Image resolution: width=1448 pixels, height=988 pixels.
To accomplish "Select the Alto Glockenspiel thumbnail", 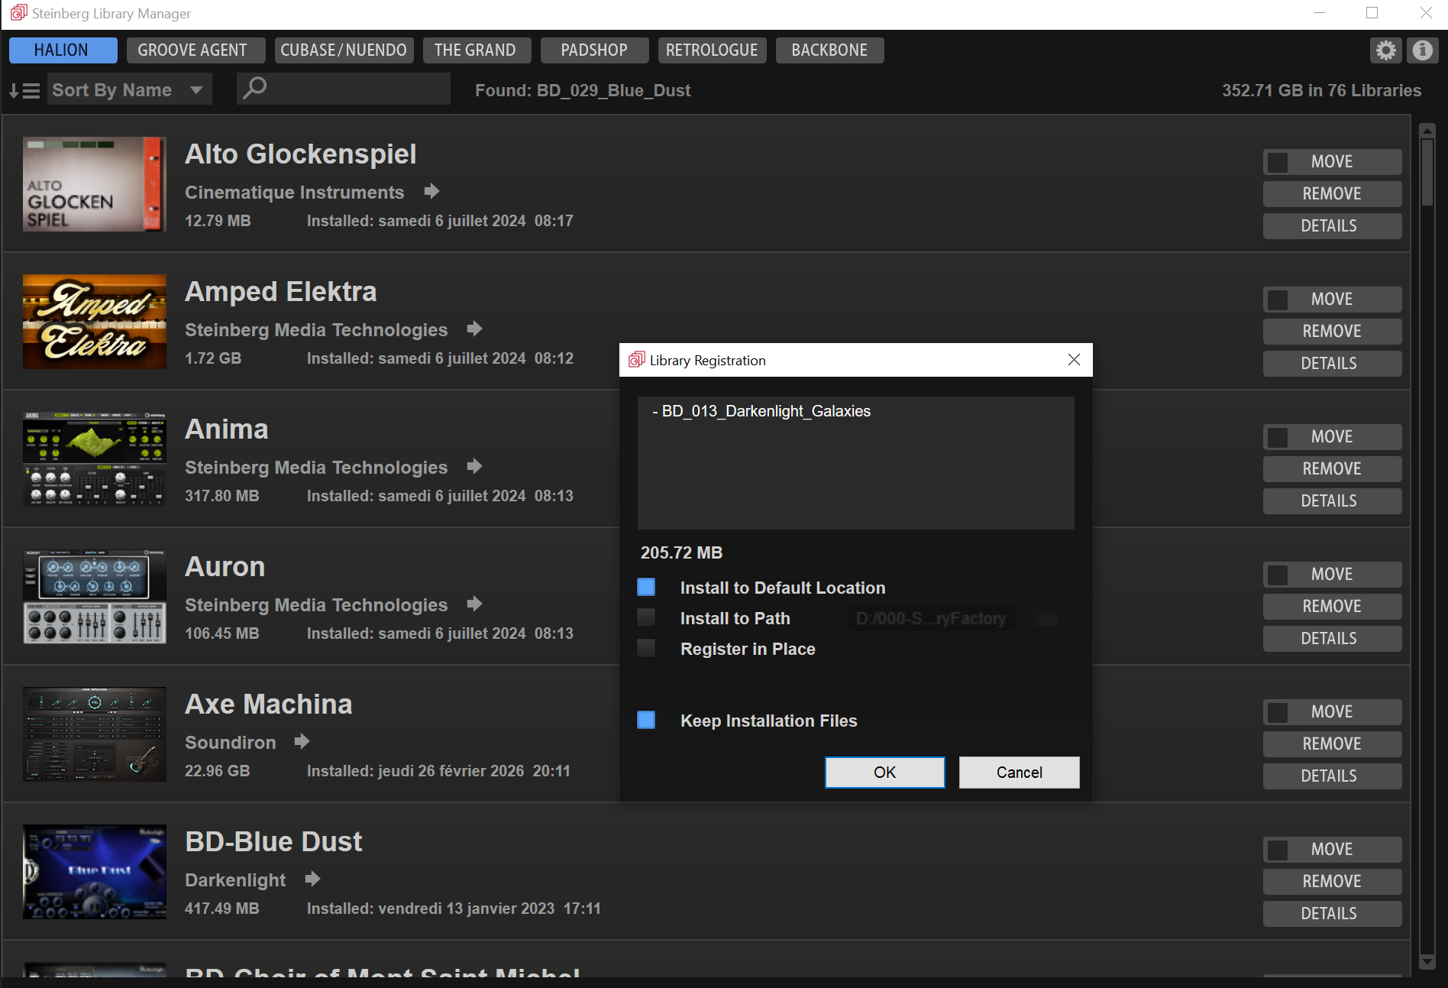I will point(95,184).
